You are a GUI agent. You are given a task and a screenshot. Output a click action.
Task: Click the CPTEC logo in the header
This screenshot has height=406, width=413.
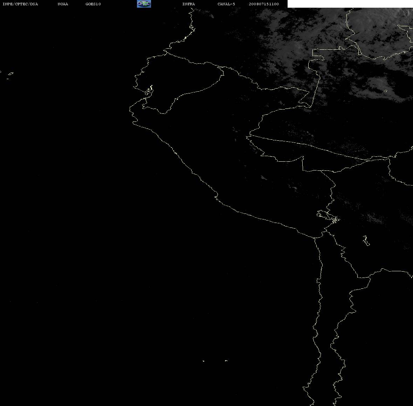coord(144,4)
